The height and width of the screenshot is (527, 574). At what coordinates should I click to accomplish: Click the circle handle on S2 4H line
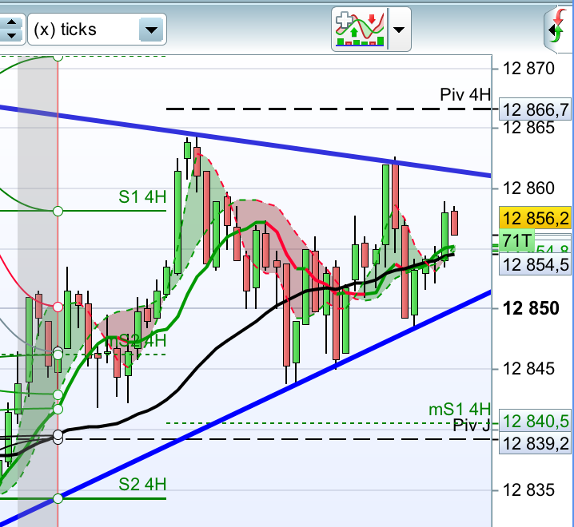58,498
